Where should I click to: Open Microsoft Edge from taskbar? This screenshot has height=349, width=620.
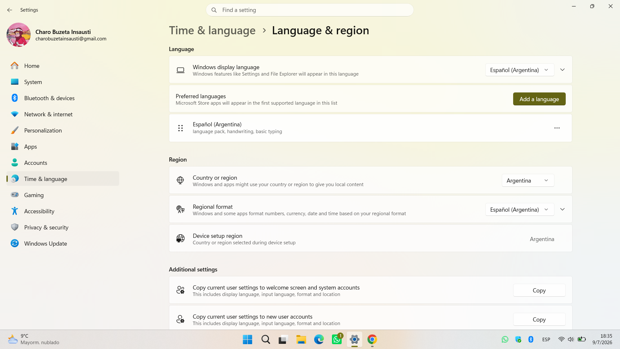point(319,339)
